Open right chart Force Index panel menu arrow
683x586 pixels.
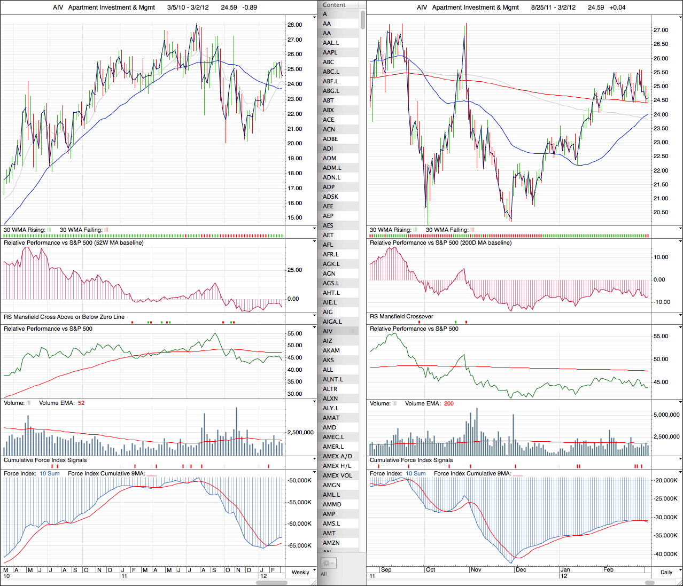[680, 473]
